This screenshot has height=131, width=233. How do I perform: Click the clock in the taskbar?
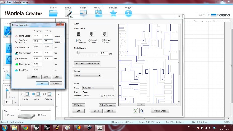(x=223, y=128)
